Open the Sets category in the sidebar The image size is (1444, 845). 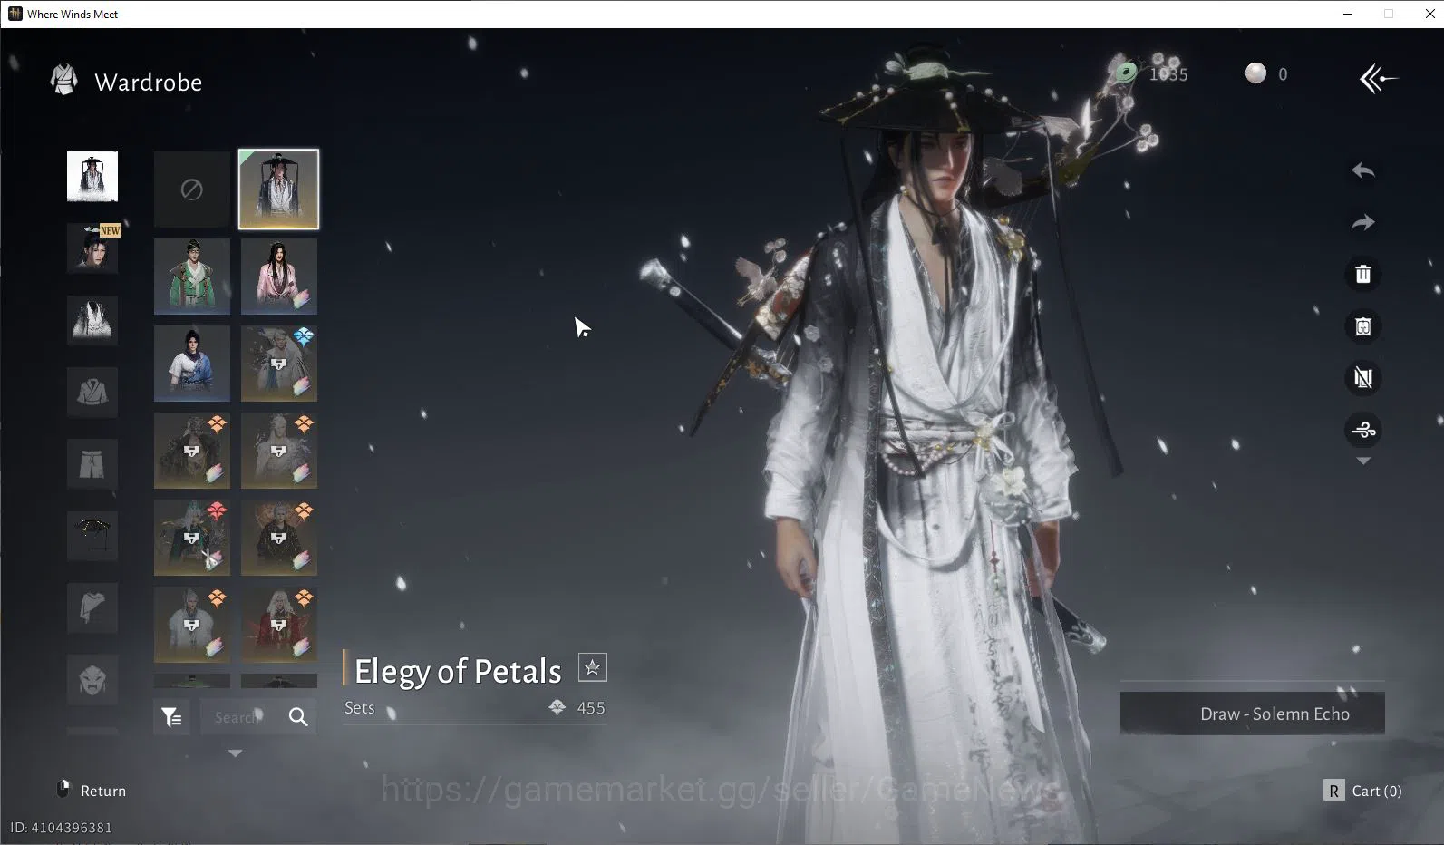92,177
